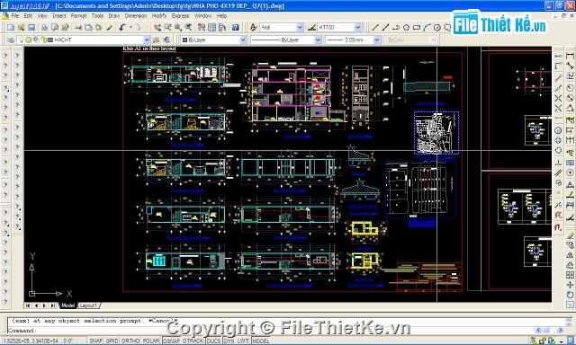Viewport: 576px width, 345px height.
Task: Select the Polygon draw tool
Action: (406, 28)
